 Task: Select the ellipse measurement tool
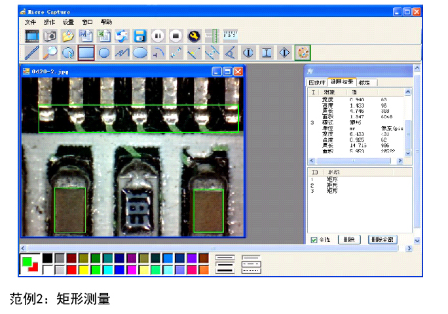tap(140, 52)
